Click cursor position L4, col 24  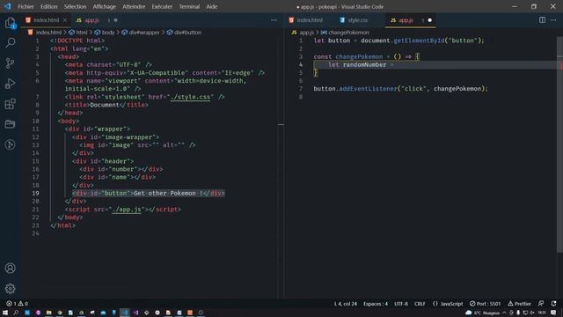(346, 304)
